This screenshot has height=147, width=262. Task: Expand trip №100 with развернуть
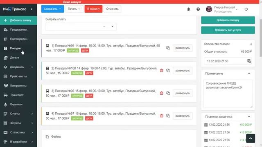[x=183, y=71]
